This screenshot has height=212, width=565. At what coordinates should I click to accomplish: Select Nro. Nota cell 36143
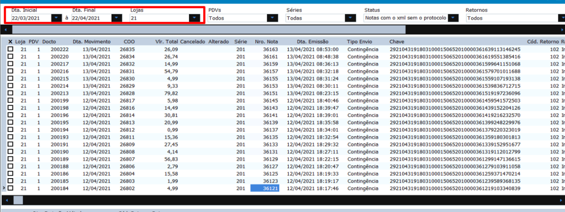[x=270, y=108]
